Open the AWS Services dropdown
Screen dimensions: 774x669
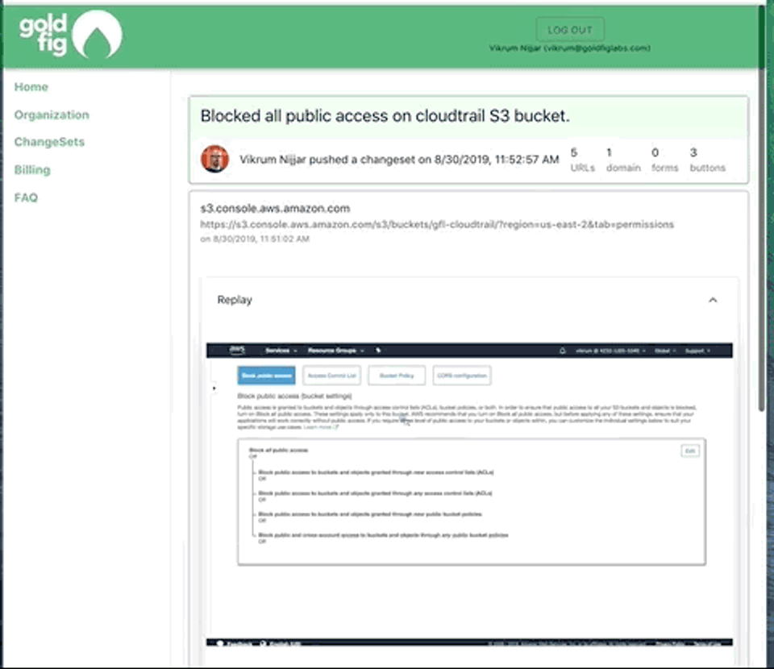(x=281, y=351)
